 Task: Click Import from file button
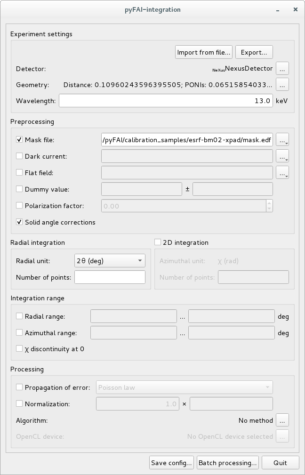click(204, 52)
